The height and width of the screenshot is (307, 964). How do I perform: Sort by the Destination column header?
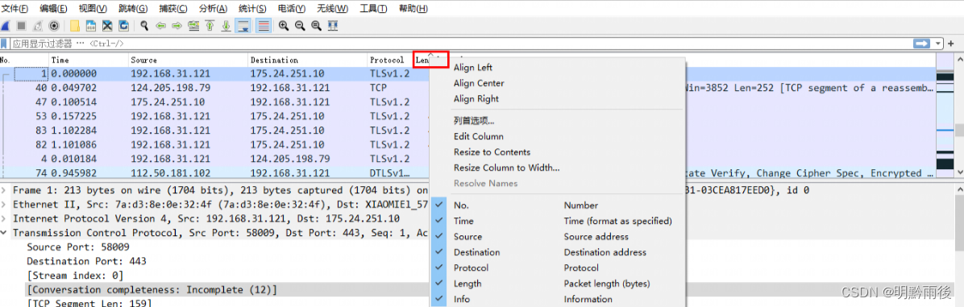click(x=307, y=60)
